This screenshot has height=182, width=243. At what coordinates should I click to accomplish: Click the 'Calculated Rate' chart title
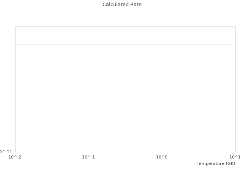(122, 5)
